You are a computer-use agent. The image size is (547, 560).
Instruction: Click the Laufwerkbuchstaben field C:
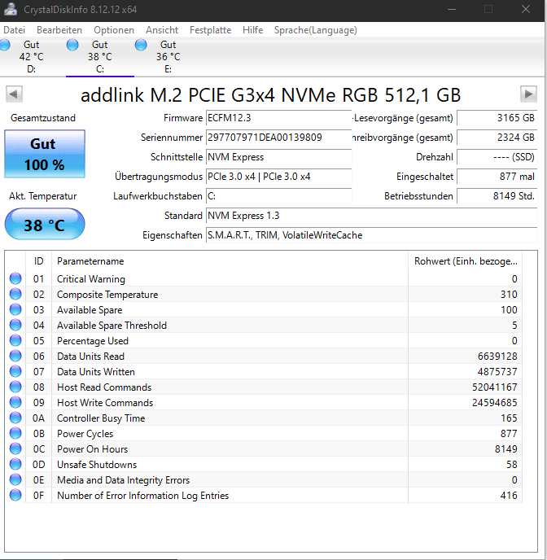click(279, 196)
